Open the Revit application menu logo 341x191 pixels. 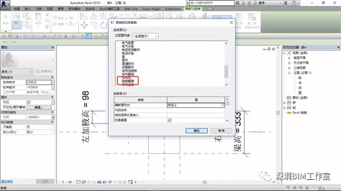tap(5, 5)
